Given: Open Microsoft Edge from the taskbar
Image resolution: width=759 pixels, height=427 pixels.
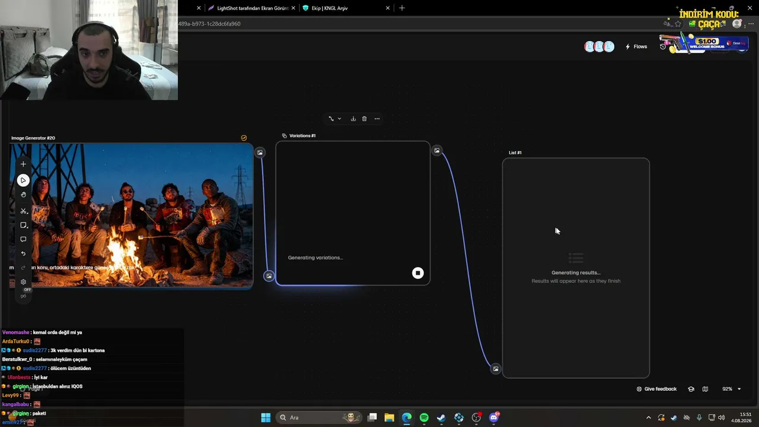Looking at the screenshot, I should 406,418.
